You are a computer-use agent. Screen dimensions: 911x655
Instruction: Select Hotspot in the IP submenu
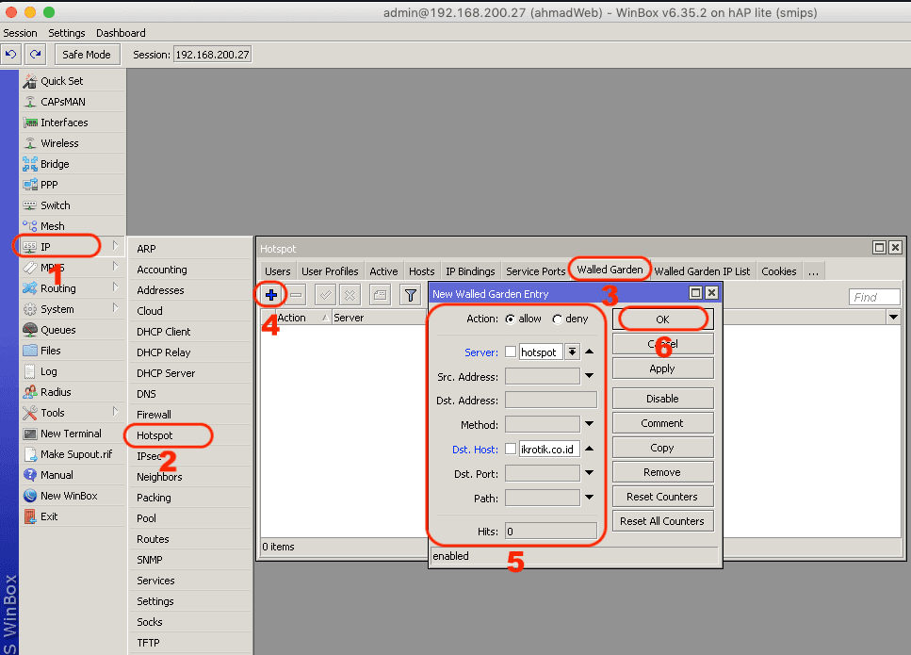coord(155,435)
